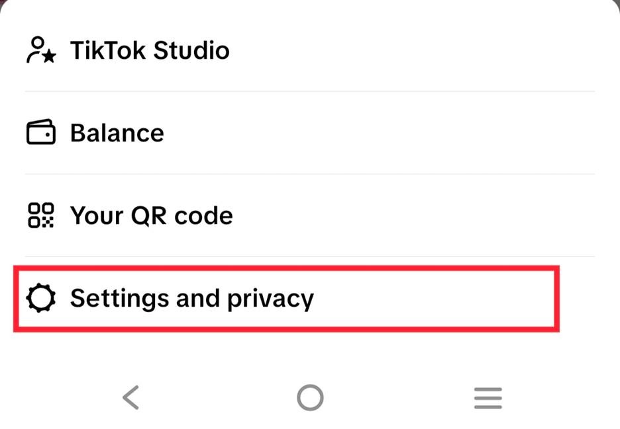The image size is (620, 429).
Task: Click the settings gear icon
Action: pos(41,298)
